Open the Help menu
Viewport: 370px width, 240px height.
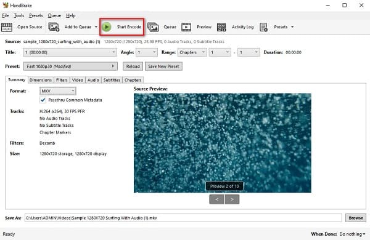71,15
